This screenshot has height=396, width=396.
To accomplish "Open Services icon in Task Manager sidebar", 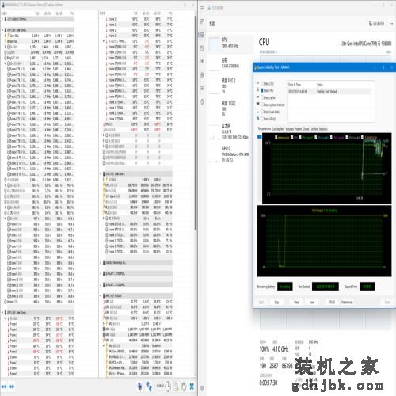I will point(202,101).
